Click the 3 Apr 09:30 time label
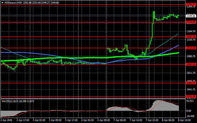This screenshot has height=123, width=197. pos(55,120)
